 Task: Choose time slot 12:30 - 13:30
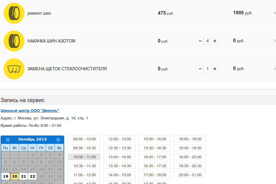pyautogui.click(x=119, y=148)
